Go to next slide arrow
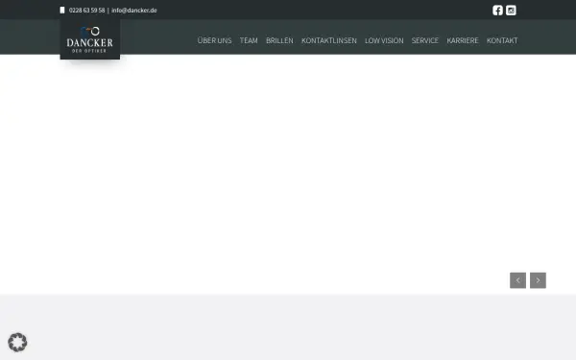 538,280
